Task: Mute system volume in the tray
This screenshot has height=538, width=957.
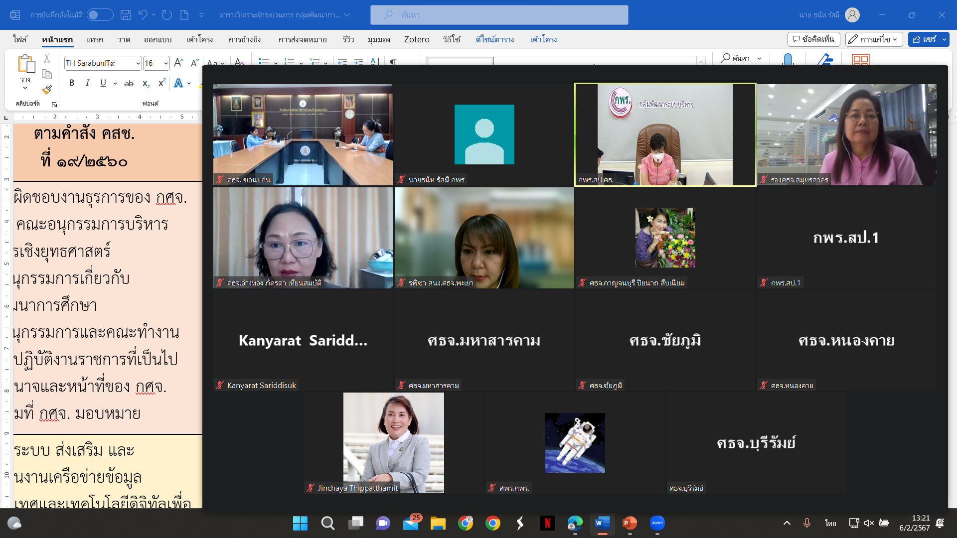Action: (869, 523)
